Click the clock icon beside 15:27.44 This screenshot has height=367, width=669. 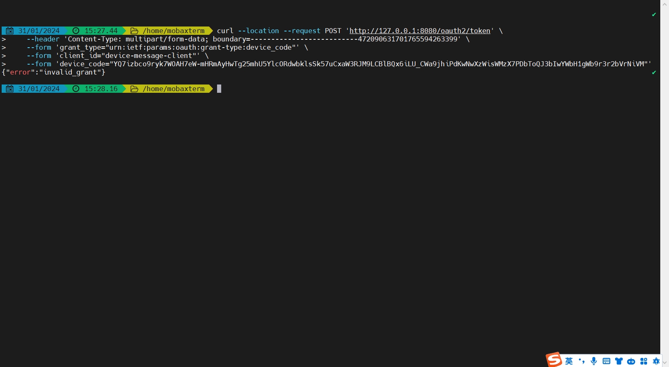(76, 31)
